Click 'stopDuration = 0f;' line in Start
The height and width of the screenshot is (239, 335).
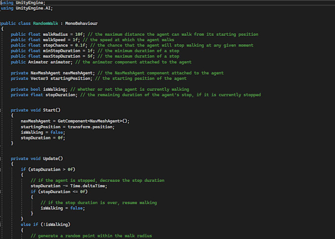43,138
